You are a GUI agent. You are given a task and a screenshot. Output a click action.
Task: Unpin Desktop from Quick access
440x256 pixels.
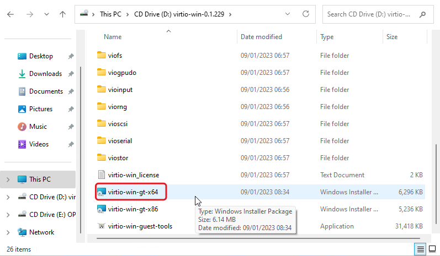(x=71, y=56)
